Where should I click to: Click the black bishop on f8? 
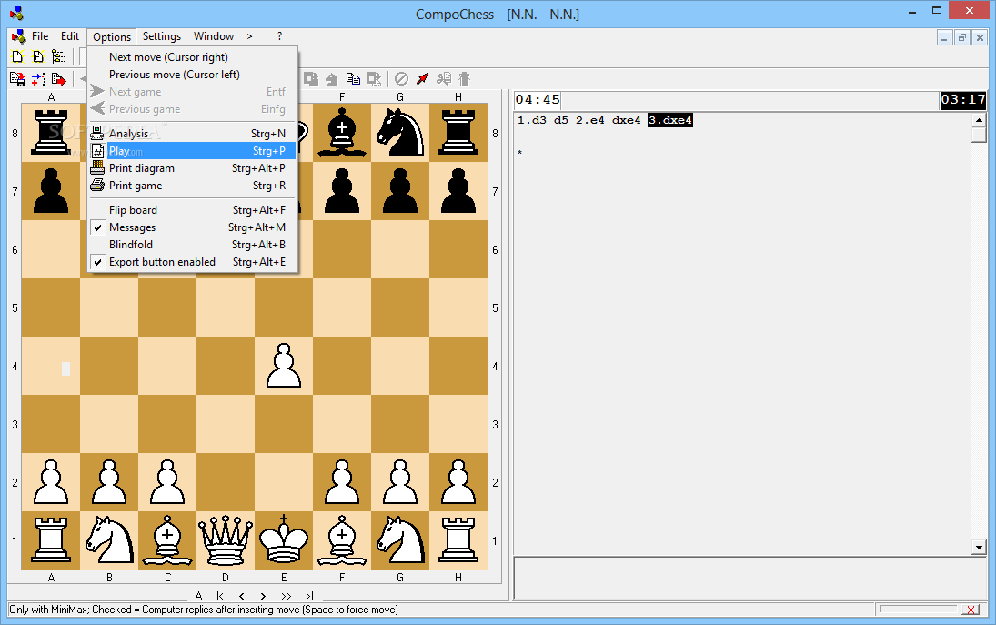pos(342,133)
